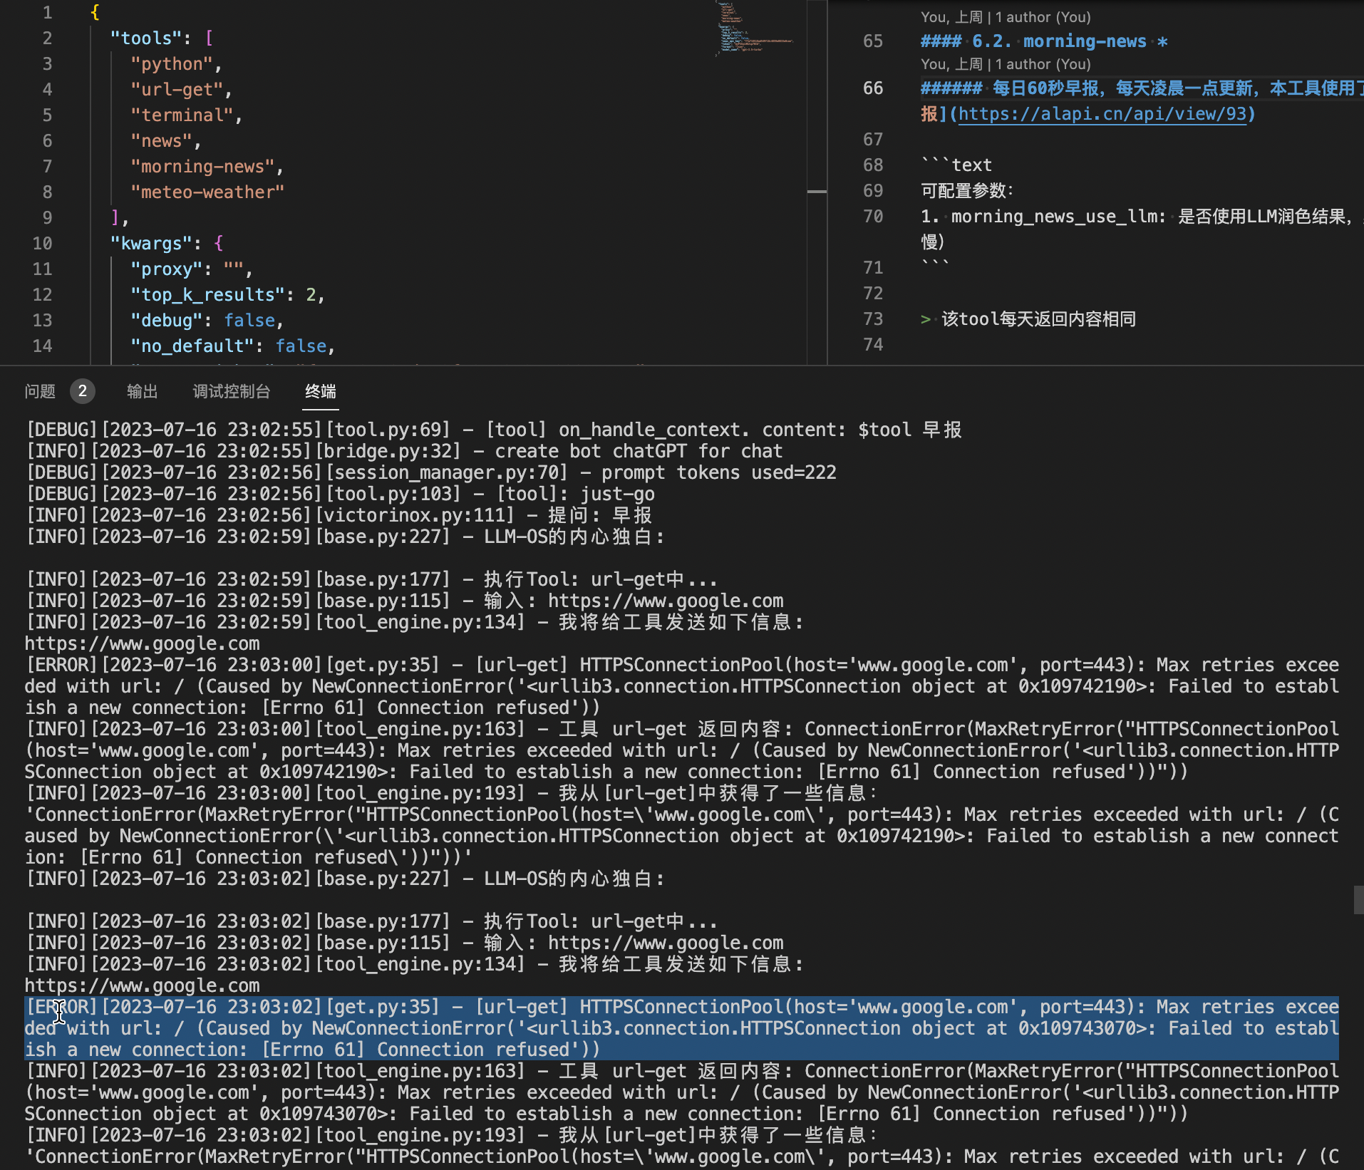Open the alapi.cn/api/view/93 link
This screenshot has width=1364, height=1170.
coord(1105,114)
